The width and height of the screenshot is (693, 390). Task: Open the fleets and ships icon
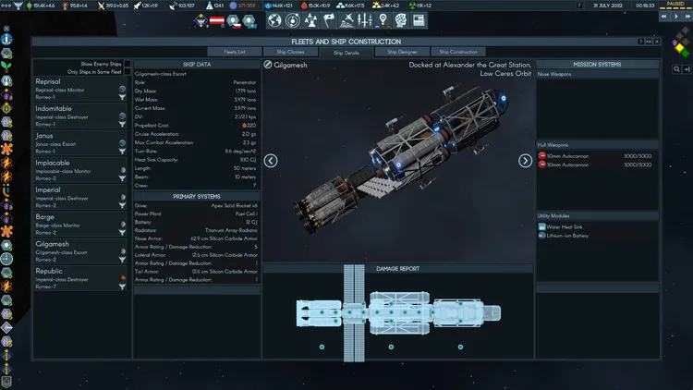coord(346,20)
